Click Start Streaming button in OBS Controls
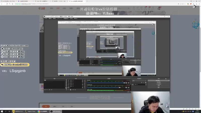The height and width of the screenshot is (113, 201). click(x=159, y=81)
